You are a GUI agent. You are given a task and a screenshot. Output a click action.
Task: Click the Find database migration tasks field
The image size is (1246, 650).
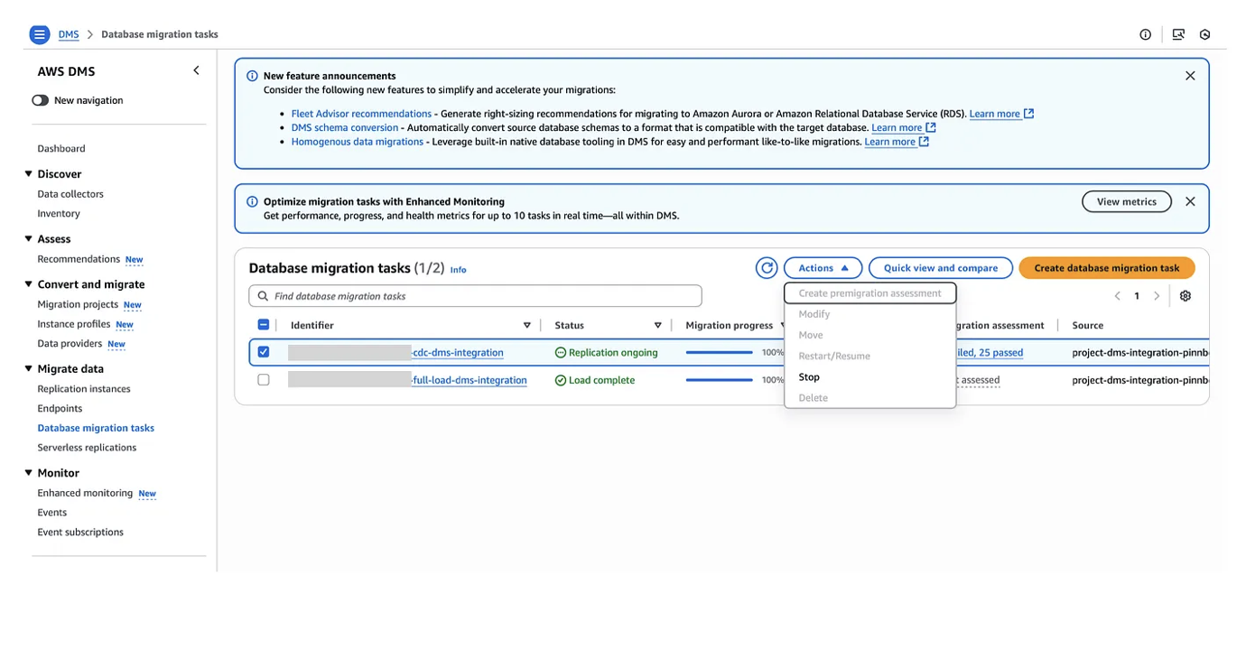tap(475, 296)
